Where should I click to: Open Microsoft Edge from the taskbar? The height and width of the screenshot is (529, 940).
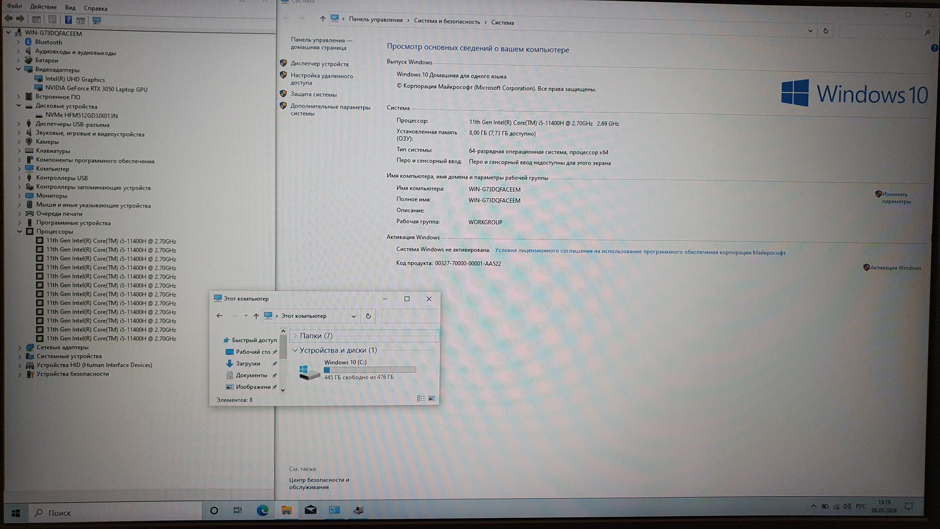coord(262,510)
